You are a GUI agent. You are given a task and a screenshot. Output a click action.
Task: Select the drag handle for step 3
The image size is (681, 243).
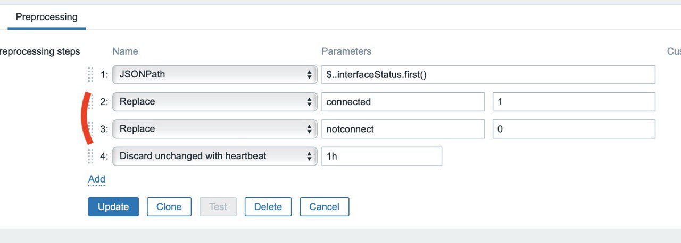[x=90, y=129]
